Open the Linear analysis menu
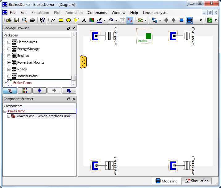Image resolution: width=221 pixels, height=188 pixels. [x=154, y=13]
